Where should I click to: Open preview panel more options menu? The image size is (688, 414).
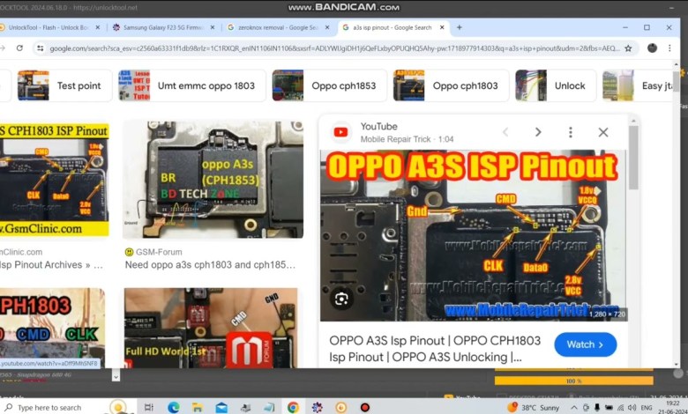click(571, 132)
